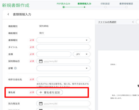139x110 pixels.
Task: Click the 会社名 text in PDF preview
Action: pyautogui.click(x=113, y=64)
